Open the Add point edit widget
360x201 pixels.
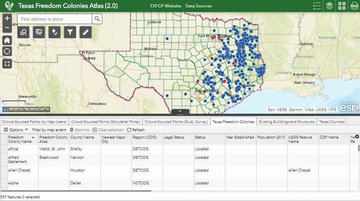click(x=54, y=32)
